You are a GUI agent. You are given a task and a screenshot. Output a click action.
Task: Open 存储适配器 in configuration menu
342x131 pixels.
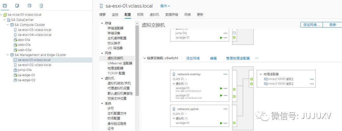(115, 28)
